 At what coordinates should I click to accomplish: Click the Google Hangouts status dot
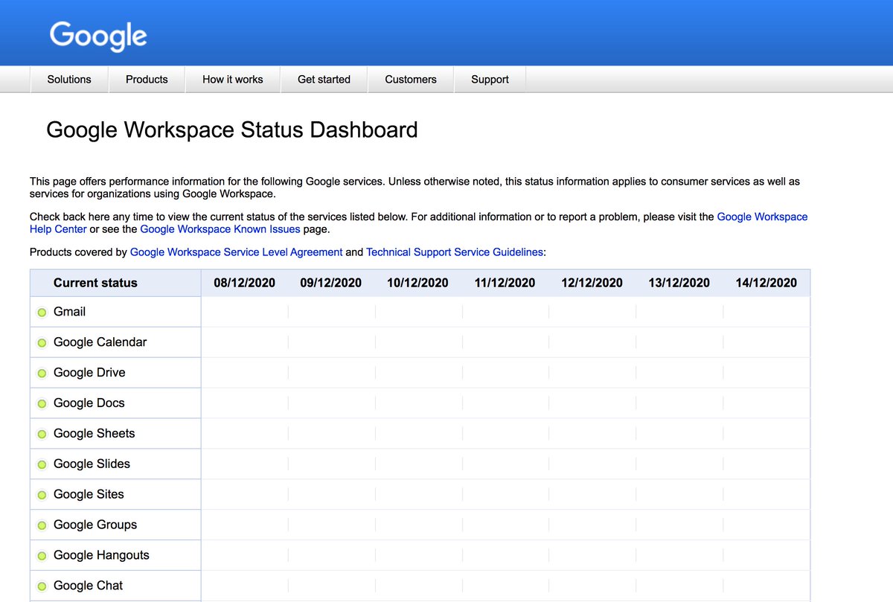42,555
